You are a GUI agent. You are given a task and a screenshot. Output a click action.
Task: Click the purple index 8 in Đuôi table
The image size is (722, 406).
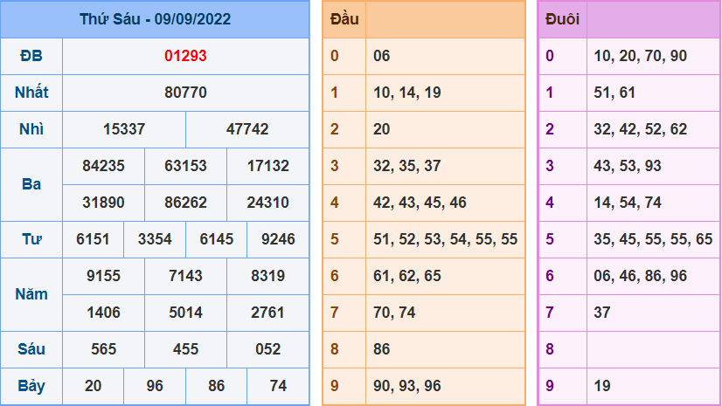[x=550, y=349]
